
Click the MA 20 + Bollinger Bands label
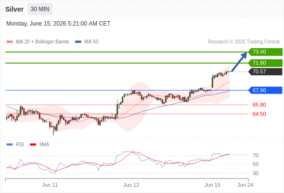(x=42, y=42)
